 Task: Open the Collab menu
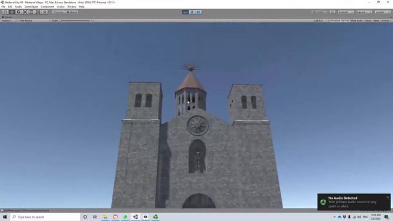point(319,12)
